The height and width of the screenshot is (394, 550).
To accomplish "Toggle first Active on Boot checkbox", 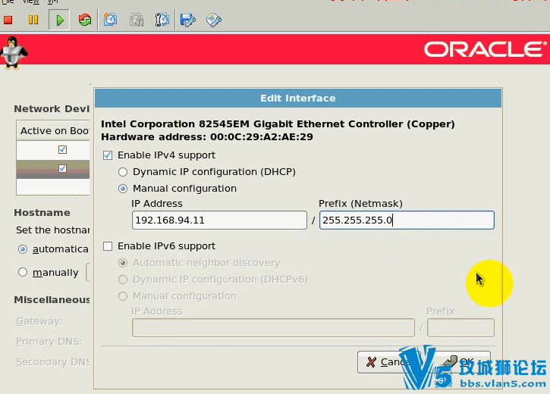I will tap(62, 149).
